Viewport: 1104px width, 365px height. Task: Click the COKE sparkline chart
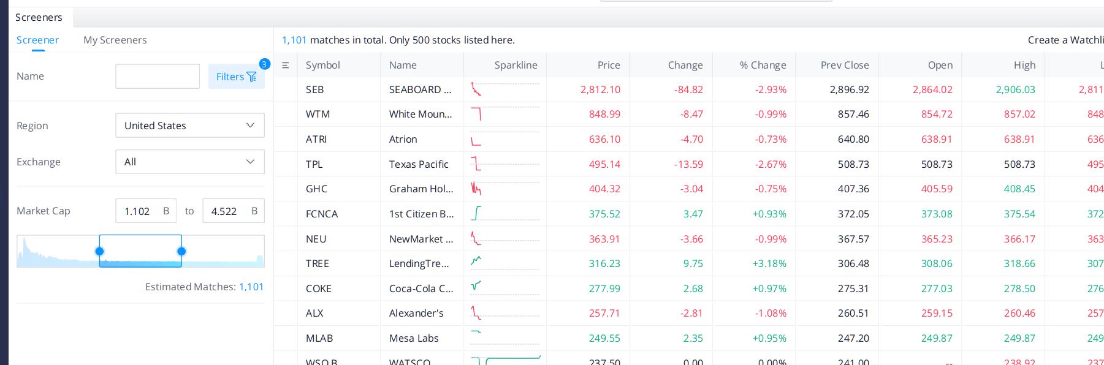click(505, 288)
